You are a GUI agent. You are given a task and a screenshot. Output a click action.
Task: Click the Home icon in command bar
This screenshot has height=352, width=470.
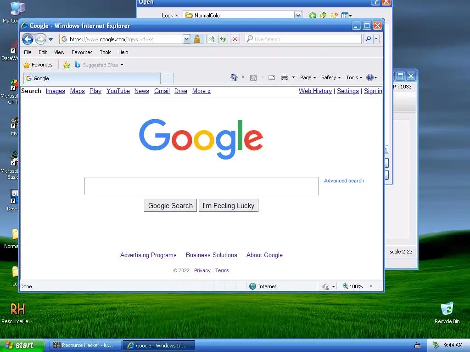(234, 77)
